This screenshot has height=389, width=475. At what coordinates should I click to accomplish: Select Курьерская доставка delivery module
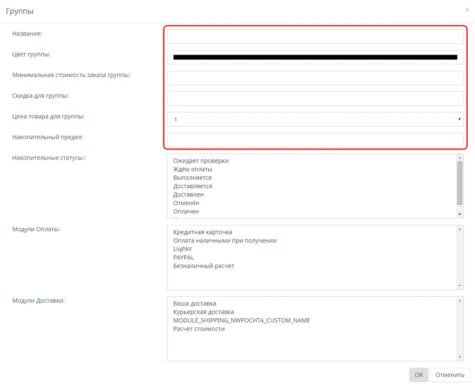[204, 312]
